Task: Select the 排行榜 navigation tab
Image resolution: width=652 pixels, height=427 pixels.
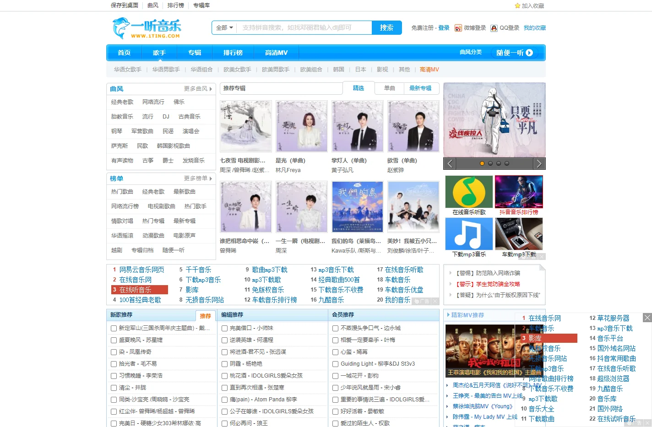Action: click(233, 53)
